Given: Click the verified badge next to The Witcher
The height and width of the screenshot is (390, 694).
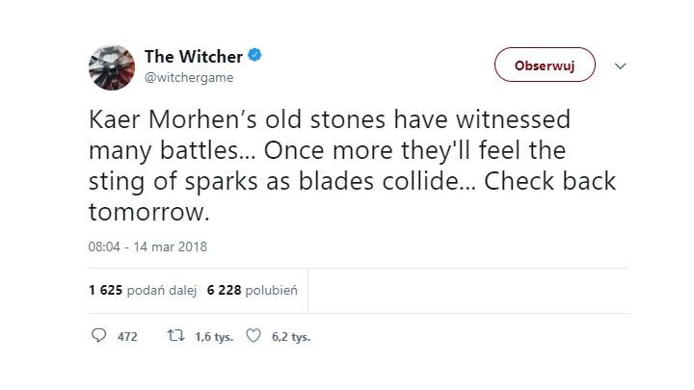Looking at the screenshot, I should (253, 56).
